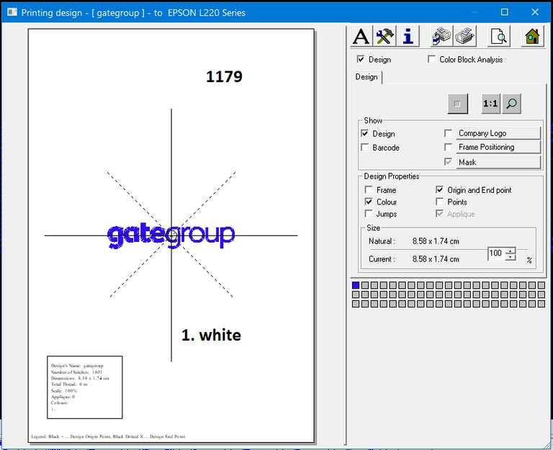Click the gray square fit-to-page button
The width and height of the screenshot is (553, 450).
point(457,104)
